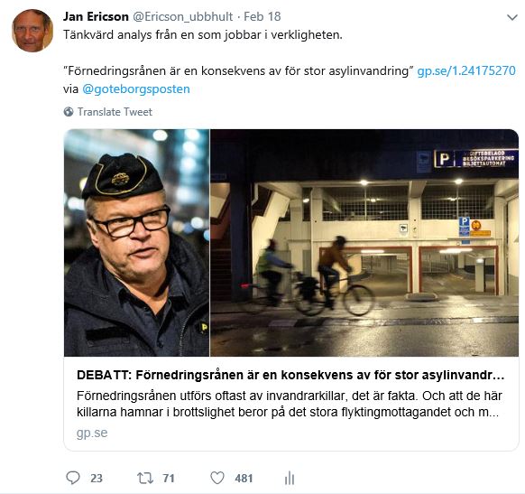Visit the @goteborgsposten mention

tap(136, 89)
